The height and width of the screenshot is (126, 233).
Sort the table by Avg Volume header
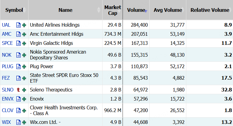(168, 10)
